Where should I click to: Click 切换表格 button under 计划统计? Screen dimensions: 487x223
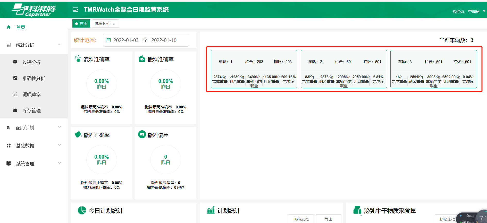[x=301, y=219]
